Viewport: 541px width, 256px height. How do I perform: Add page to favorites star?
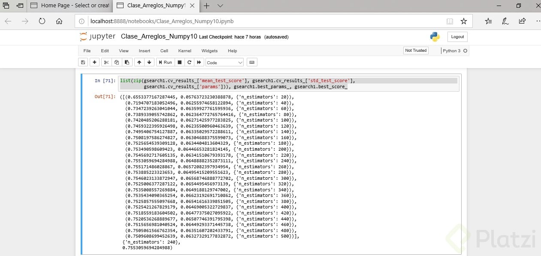(463, 21)
